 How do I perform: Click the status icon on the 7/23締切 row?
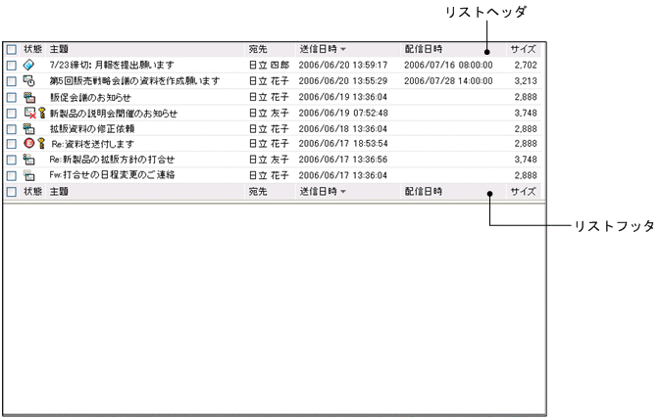29,66
